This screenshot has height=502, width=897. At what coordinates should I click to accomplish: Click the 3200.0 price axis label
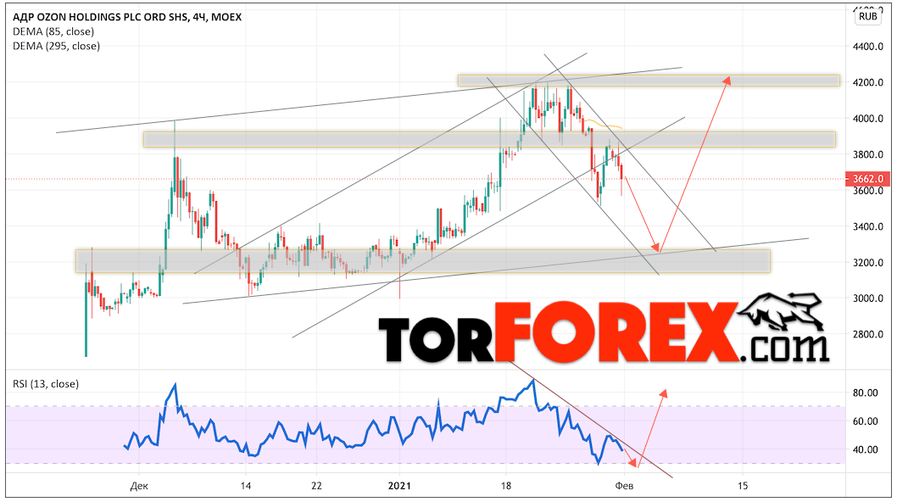(x=868, y=263)
